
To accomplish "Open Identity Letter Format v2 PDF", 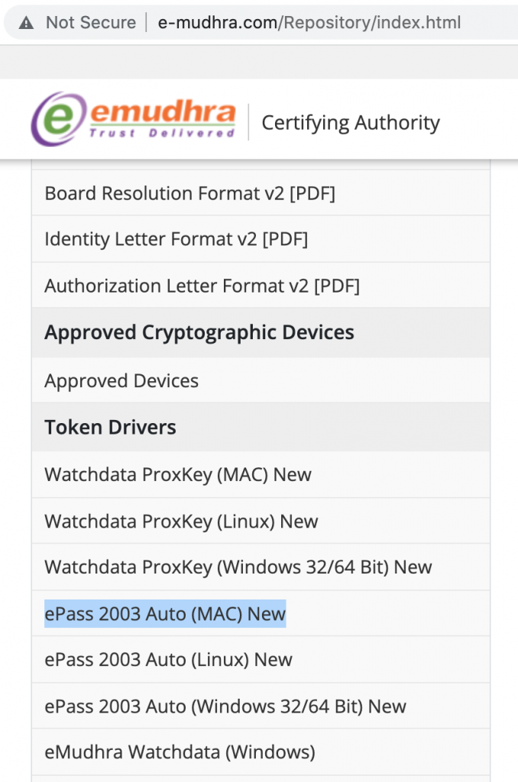I will (176, 239).
